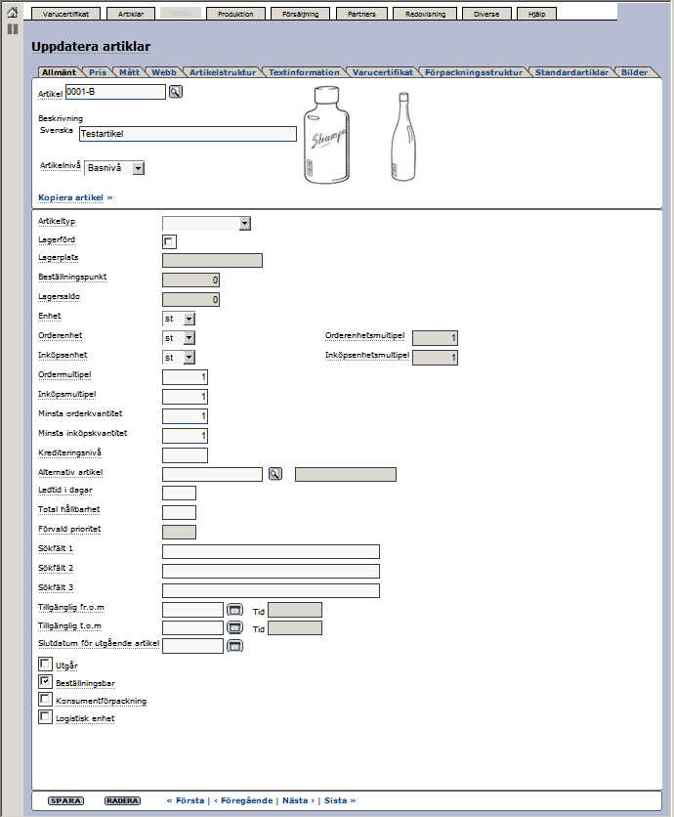Click the Sökfält 2 input field
Image resolution: width=674 pixels, height=817 pixels.
(x=271, y=571)
